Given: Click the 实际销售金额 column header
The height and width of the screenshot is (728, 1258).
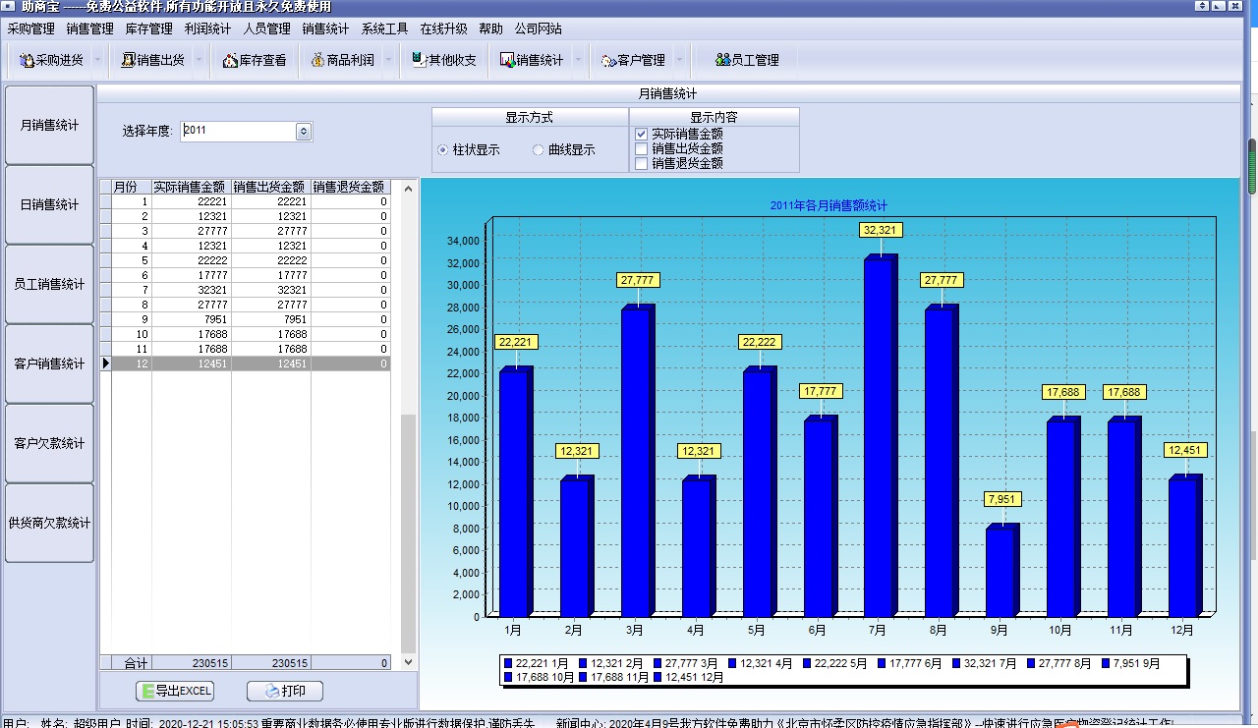Looking at the screenshot, I should tap(192, 186).
